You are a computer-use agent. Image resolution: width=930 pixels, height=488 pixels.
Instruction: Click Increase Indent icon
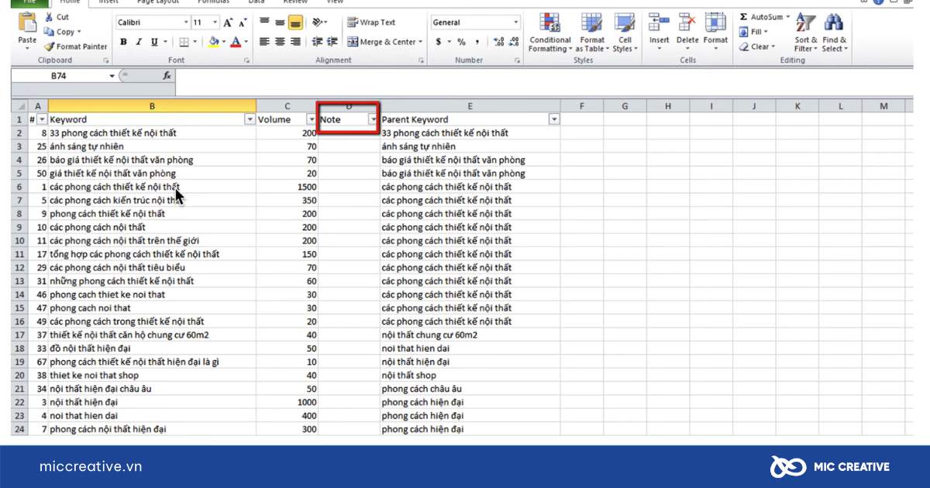click(332, 42)
